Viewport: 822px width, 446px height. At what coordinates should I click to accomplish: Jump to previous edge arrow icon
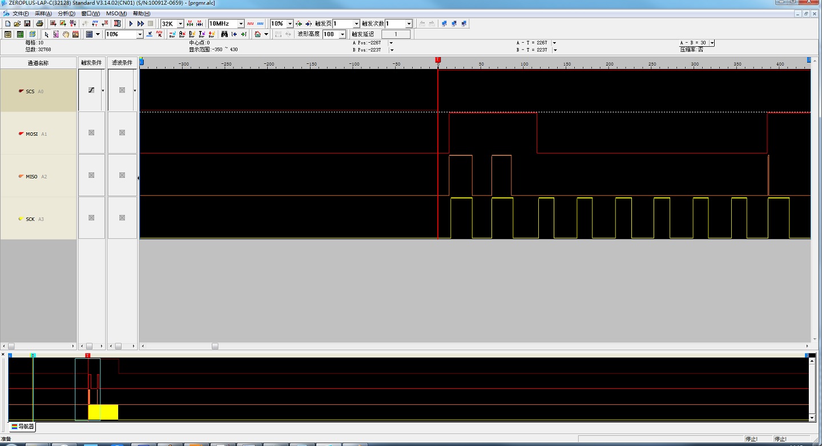[x=234, y=34]
